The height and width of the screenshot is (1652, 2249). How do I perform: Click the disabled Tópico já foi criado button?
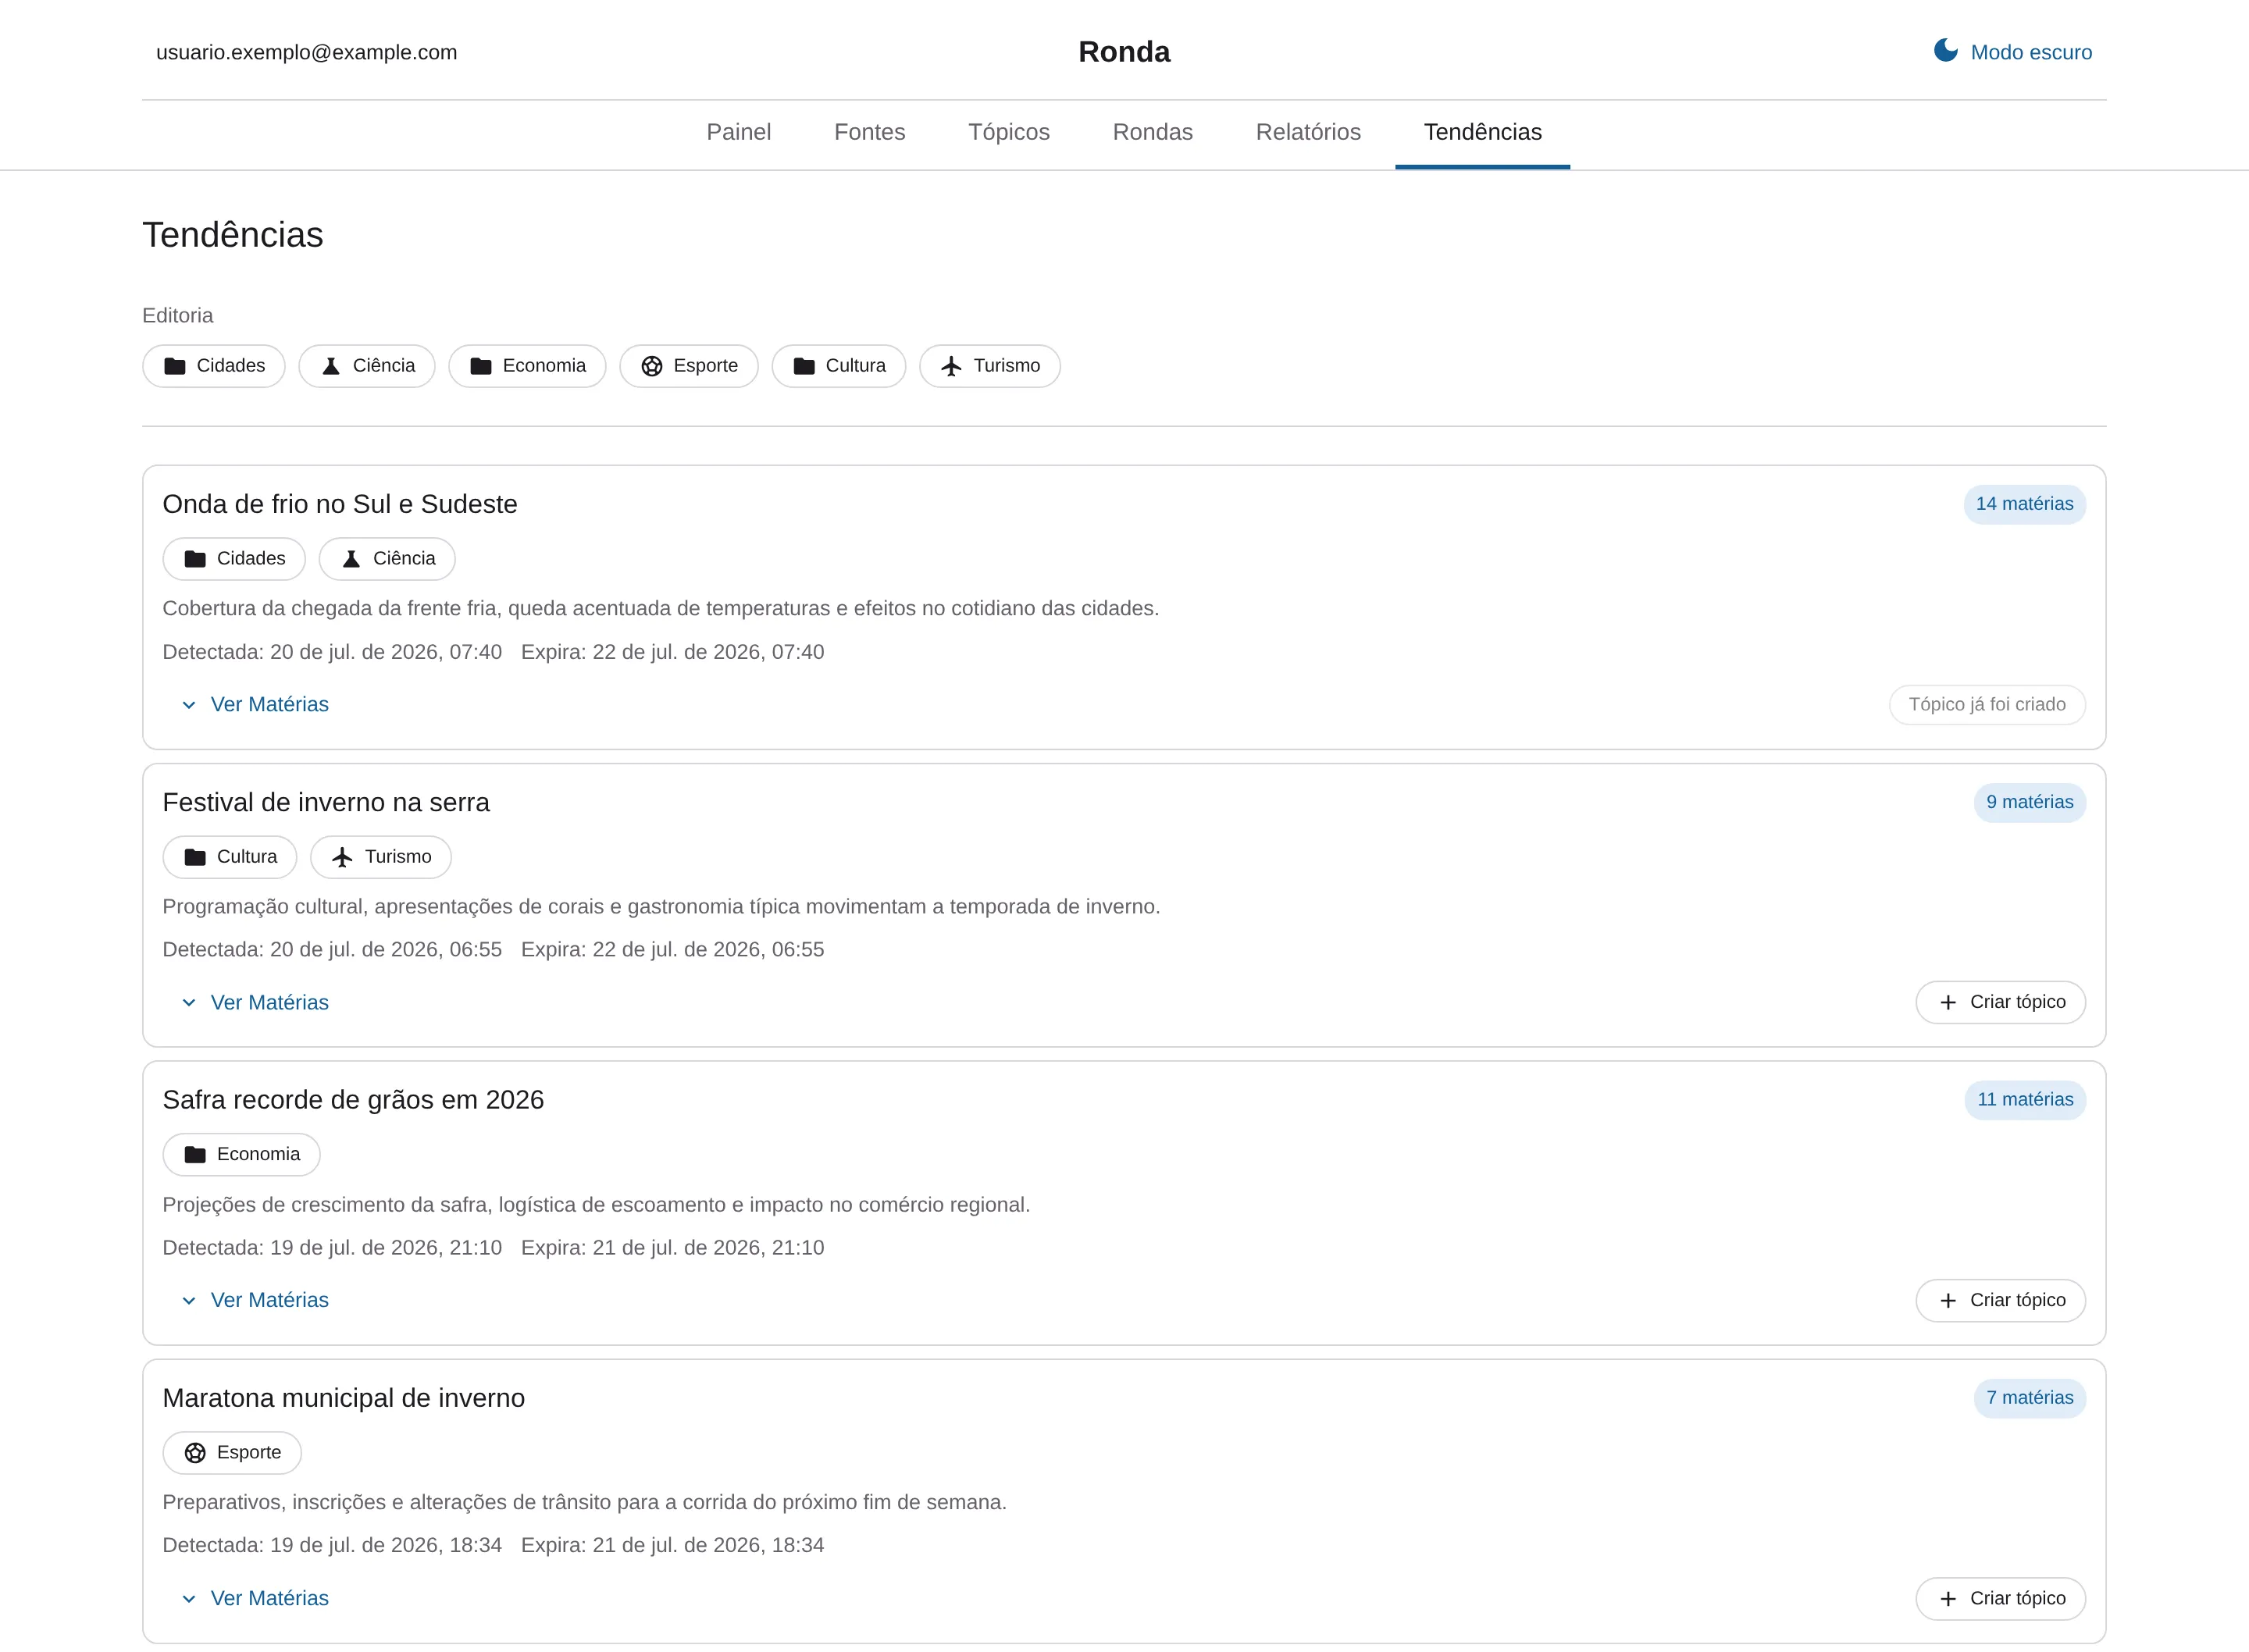click(1987, 705)
